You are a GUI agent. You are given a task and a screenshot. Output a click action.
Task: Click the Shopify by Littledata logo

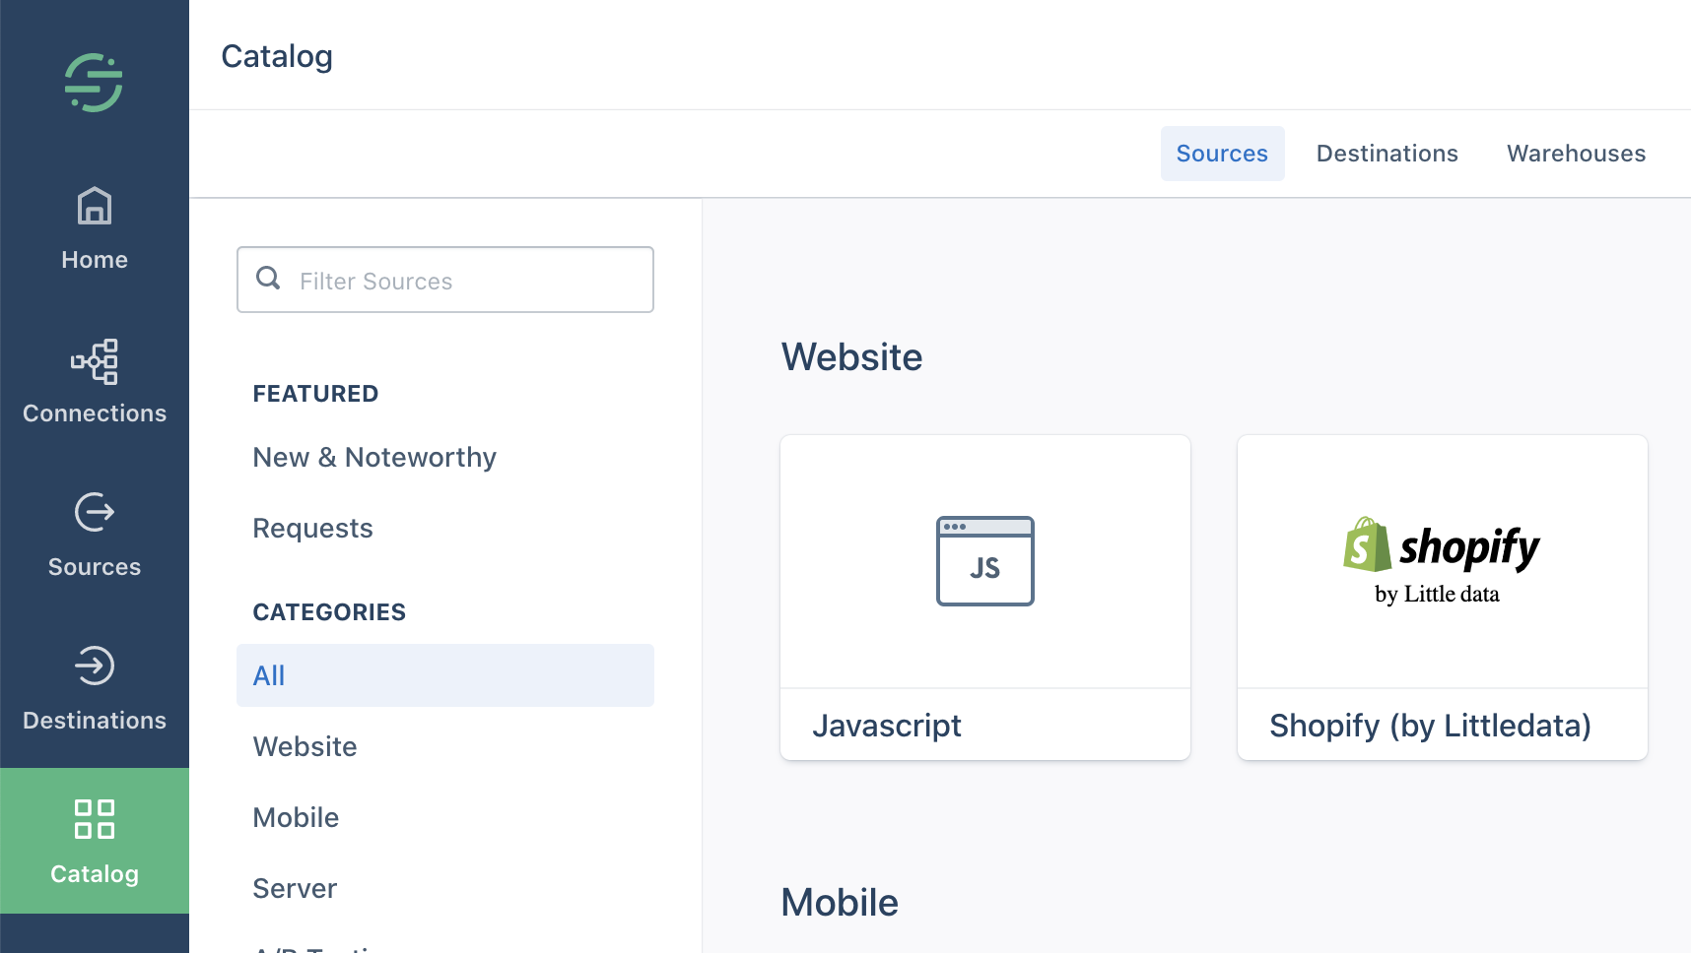[x=1441, y=559]
